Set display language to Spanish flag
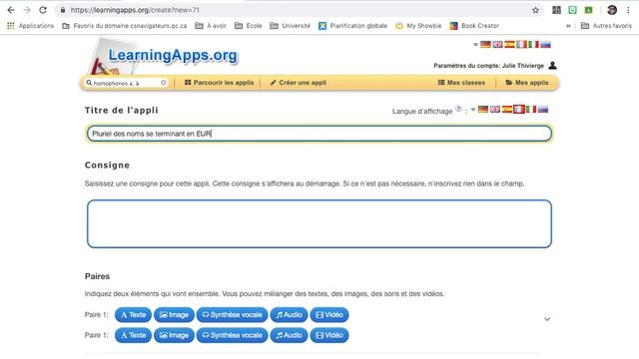639x359 pixels. pos(507,109)
